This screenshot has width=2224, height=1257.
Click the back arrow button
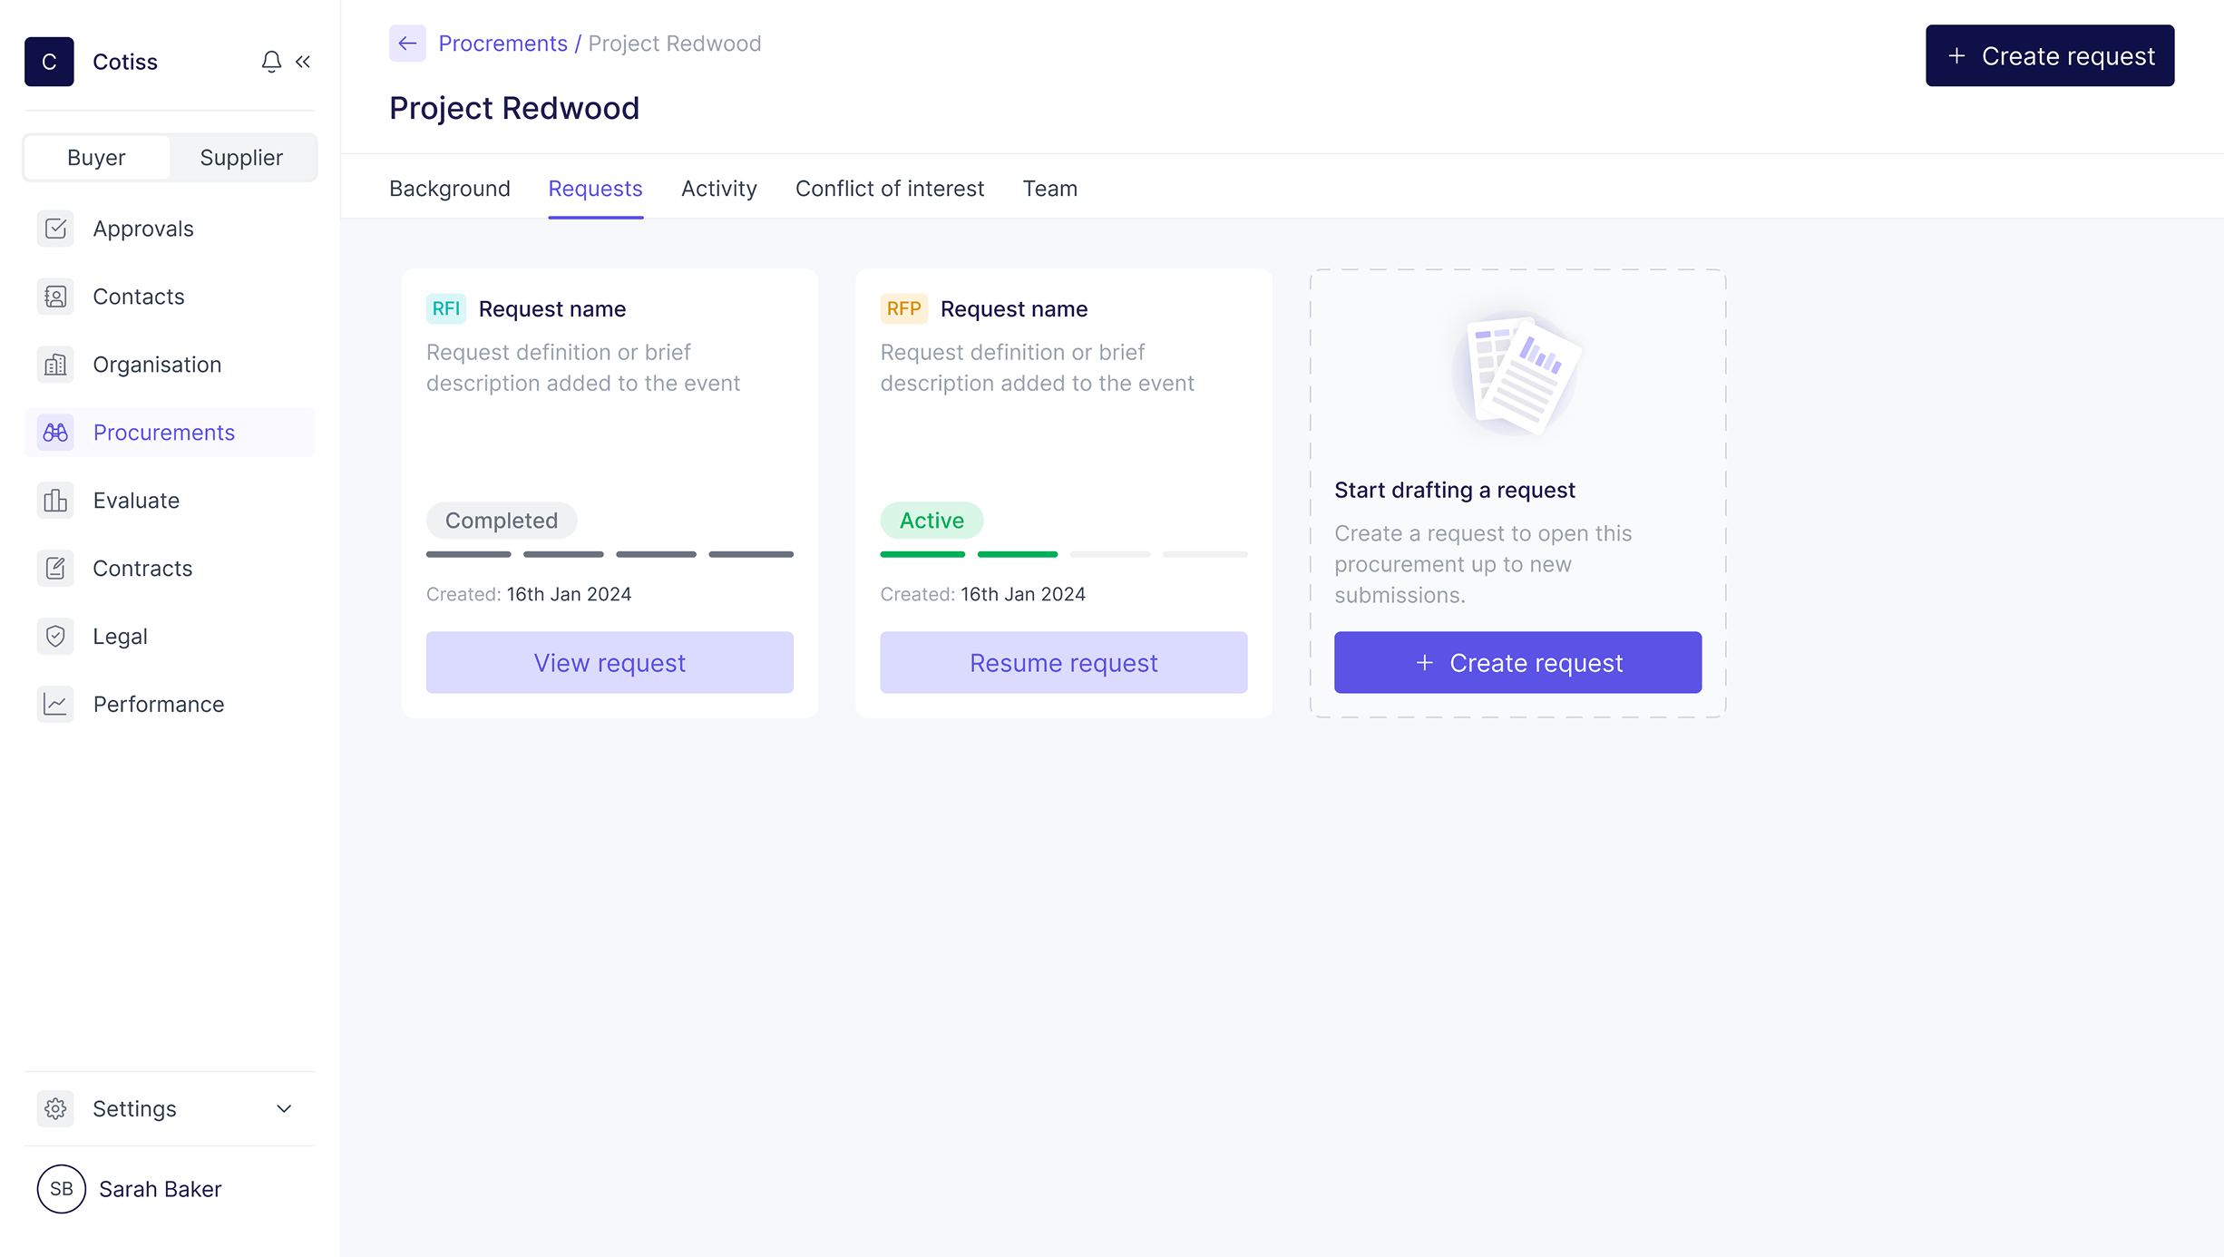coord(407,44)
